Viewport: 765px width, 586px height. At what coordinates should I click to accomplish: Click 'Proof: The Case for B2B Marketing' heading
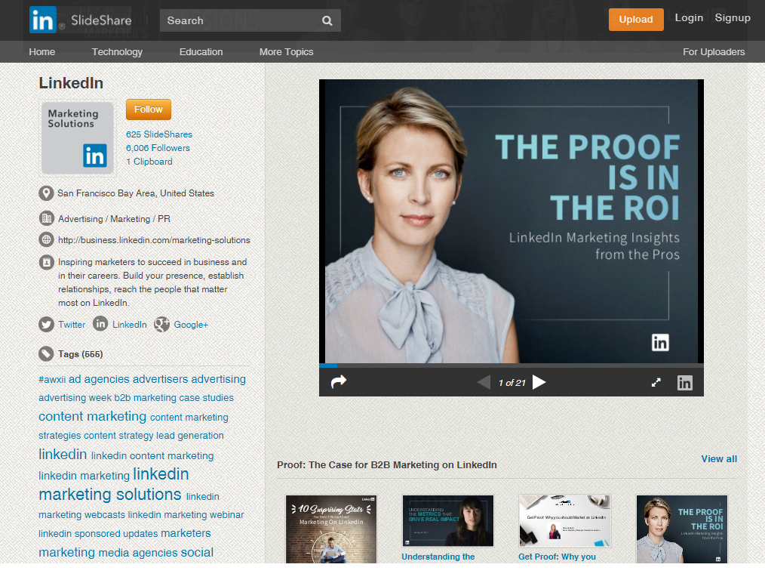click(x=387, y=465)
